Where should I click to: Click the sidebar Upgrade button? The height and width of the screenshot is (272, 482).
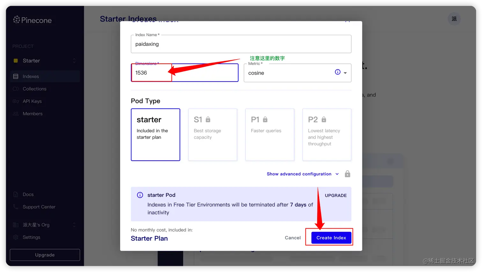(45, 255)
